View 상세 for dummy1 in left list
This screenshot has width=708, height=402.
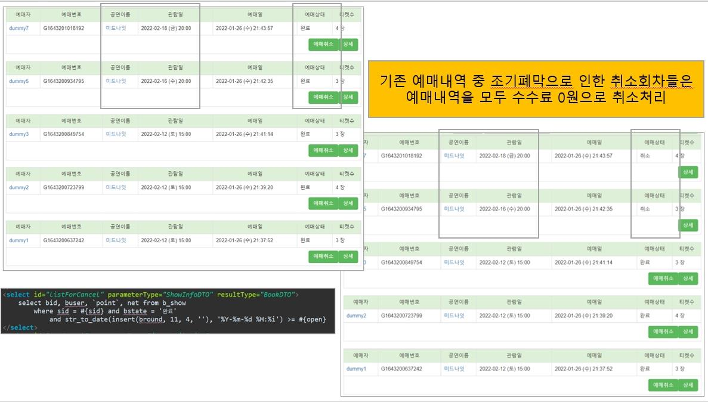point(348,256)
